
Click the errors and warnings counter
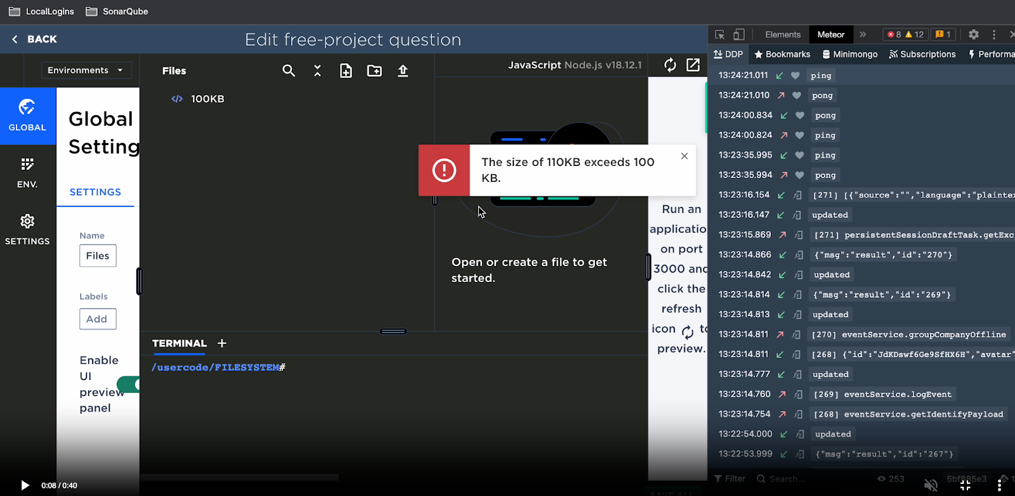pyautogui.click(x=905, y=35)
